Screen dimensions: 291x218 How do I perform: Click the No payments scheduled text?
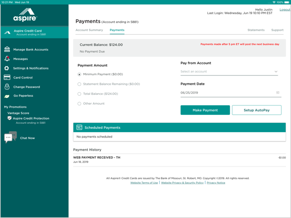(x=94, y=136)
